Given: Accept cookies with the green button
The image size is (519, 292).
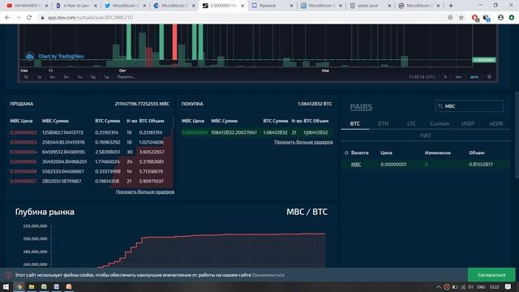Looking at the screenshot, I should point(491,275).
